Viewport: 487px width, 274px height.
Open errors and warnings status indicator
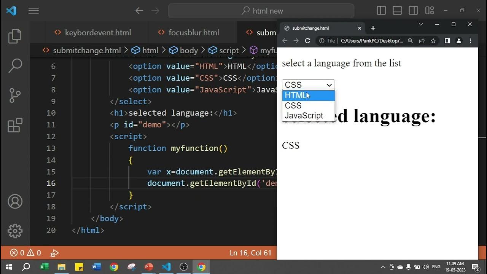point(25,253)
